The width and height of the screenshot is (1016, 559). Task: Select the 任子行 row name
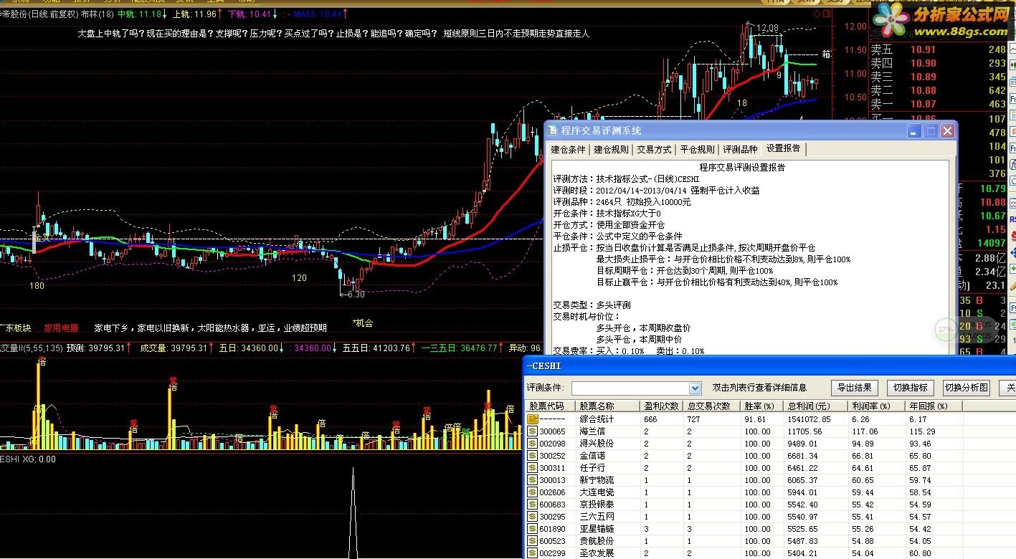(x=592, y=468)
